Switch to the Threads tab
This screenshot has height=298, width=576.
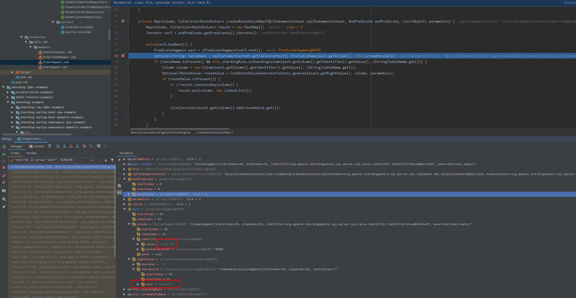click(31, 153)
